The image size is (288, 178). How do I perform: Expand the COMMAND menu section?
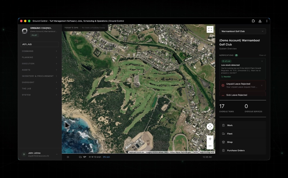coord(39,51)
